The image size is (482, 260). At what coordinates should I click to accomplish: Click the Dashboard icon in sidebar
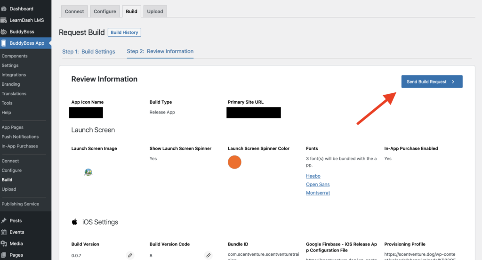pos(4,9)
